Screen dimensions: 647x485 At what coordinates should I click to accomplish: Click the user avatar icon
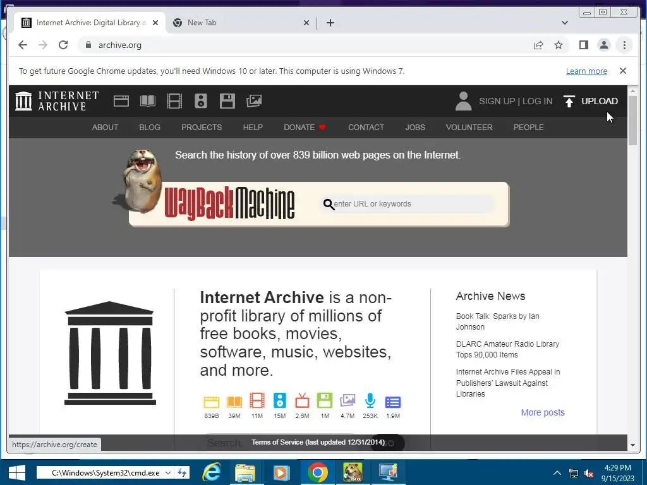coord(463,101)
